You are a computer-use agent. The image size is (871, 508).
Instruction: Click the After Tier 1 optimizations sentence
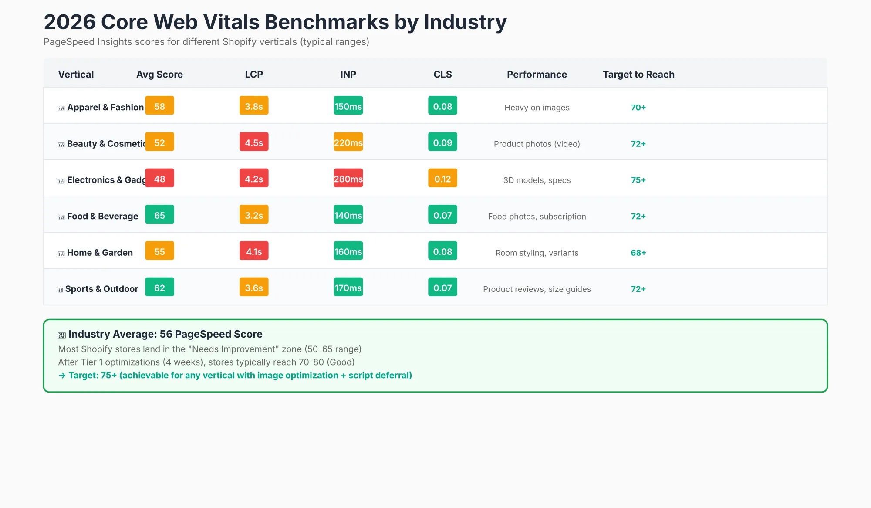[x=206, y=362]
